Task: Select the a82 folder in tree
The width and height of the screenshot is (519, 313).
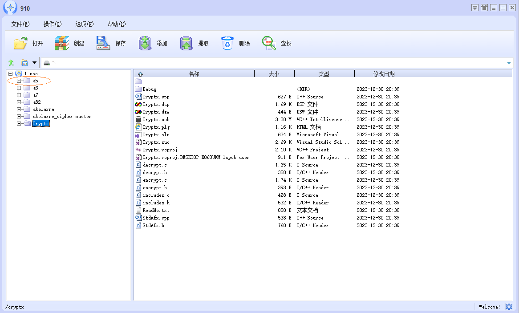Action: pyautogui.click(x=36, y=102)
